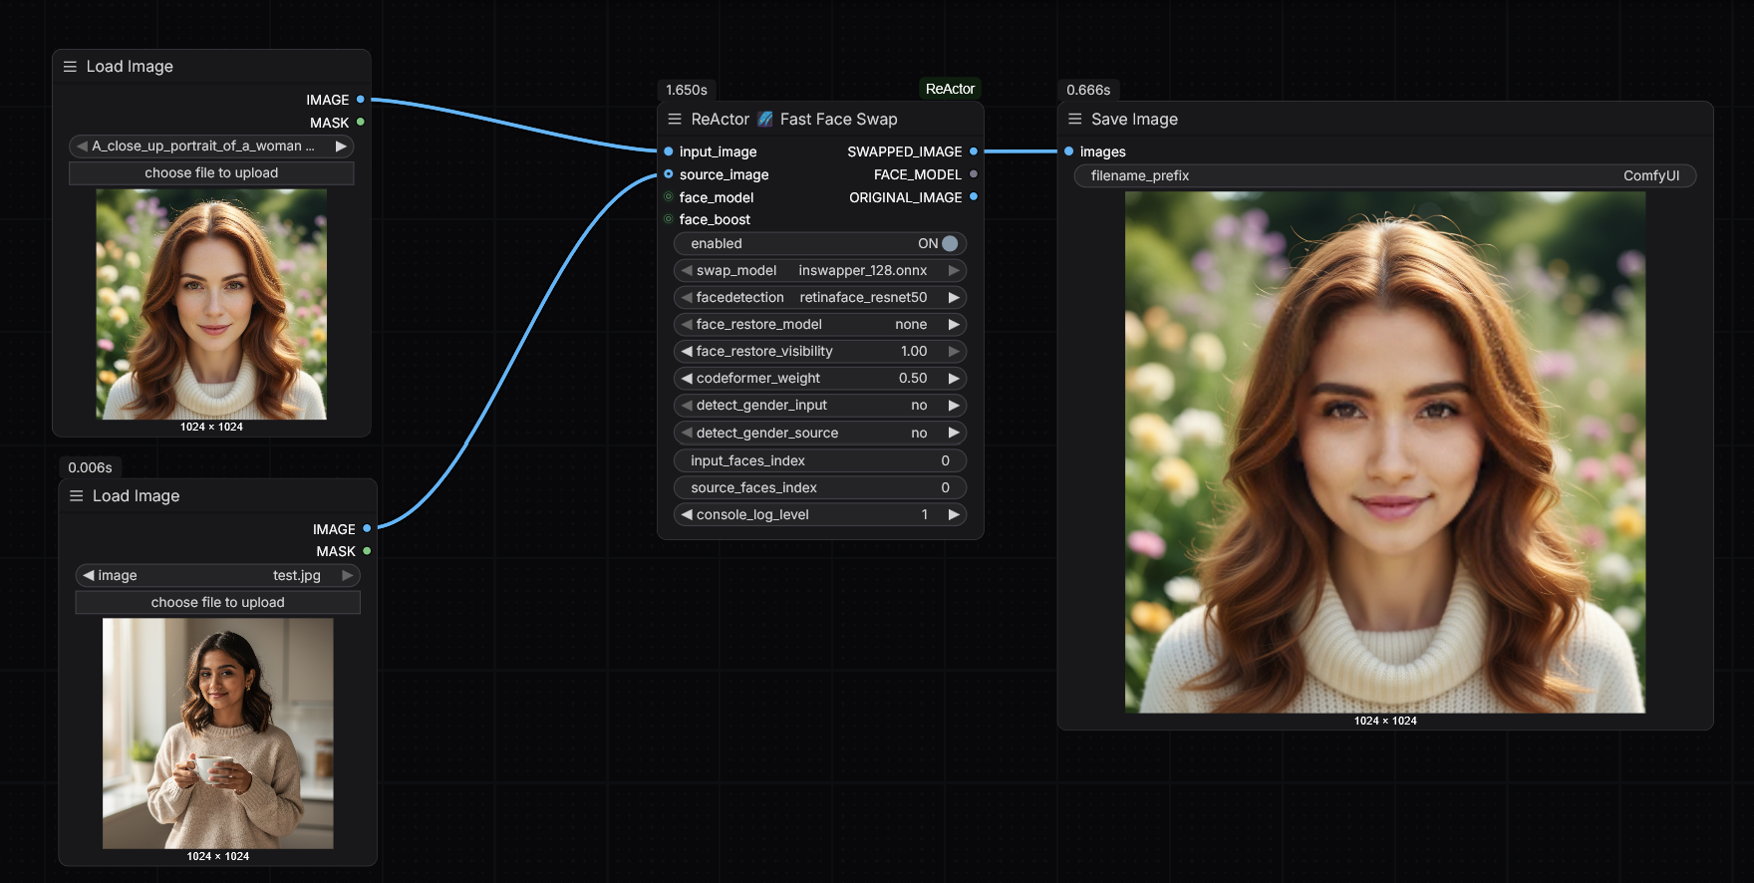Click the input_faces_index value field
Screen dimensions: 1754x883
pos(819,461)
